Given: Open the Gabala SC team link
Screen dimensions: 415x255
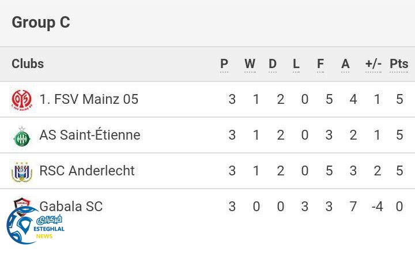Looking at the screenshot, I should click(x=71, y=207).
